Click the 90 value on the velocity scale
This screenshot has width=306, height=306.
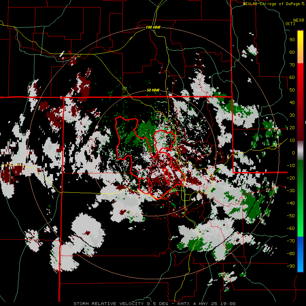click(x=292, y=40)
